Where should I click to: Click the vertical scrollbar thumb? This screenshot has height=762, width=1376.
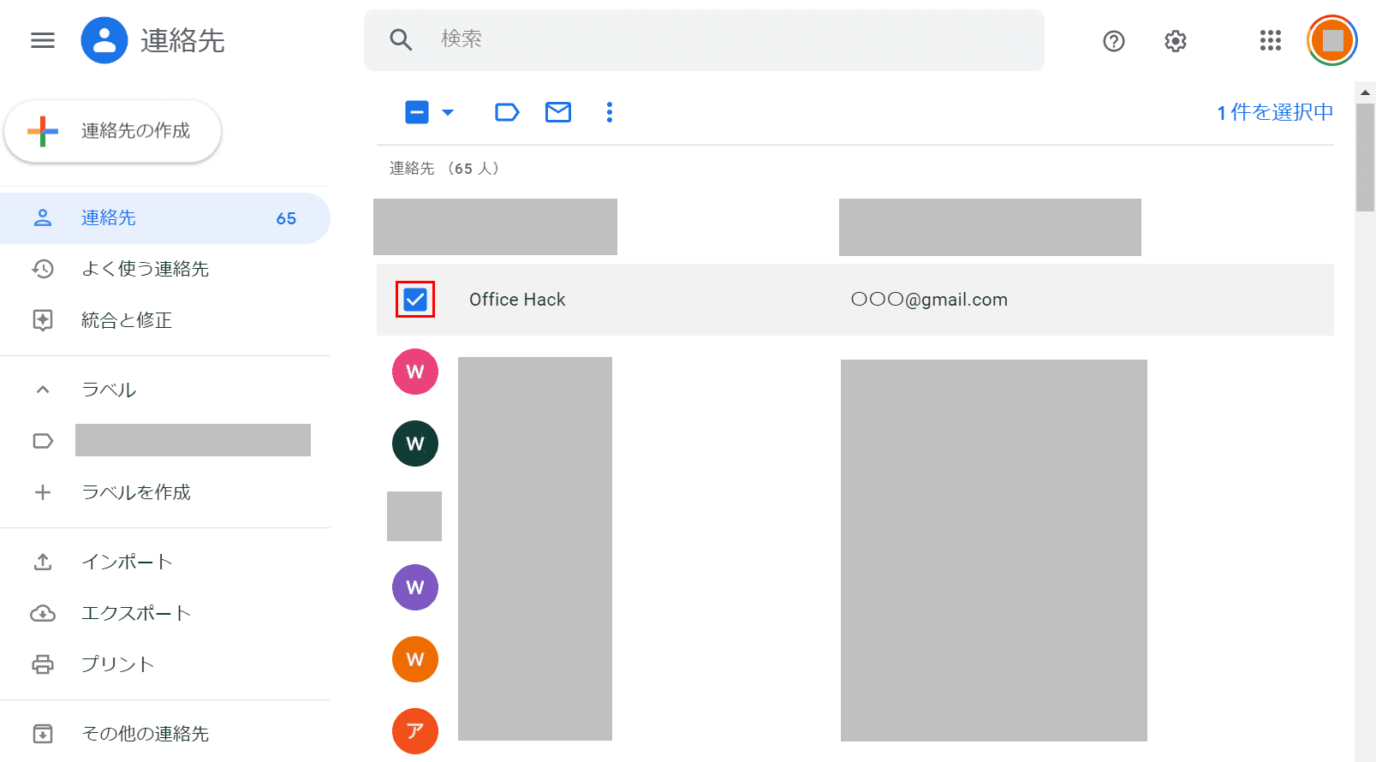[x=1365, y=157]
